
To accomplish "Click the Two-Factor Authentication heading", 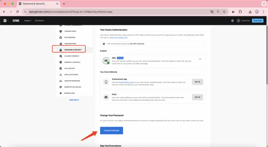I will pyautogui.click(x=114, y=30).
